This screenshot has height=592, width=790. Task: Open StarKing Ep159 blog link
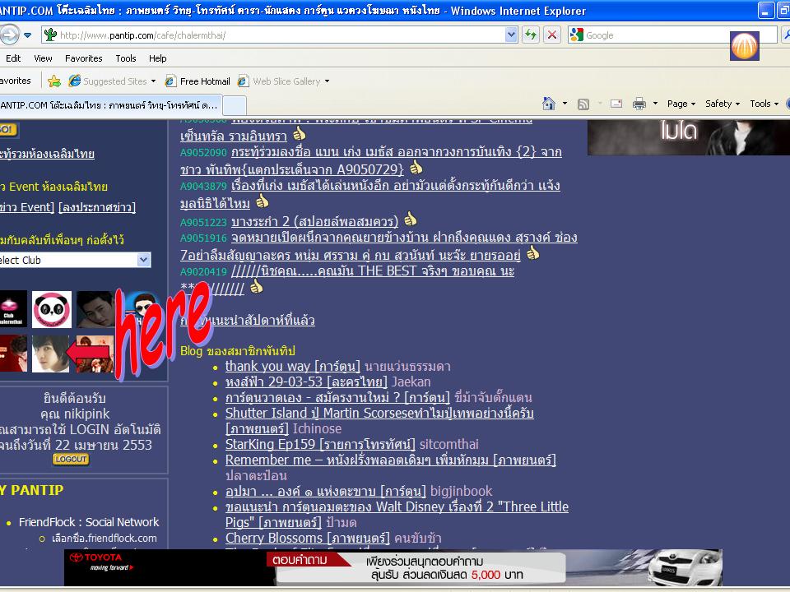coord(320,445)
